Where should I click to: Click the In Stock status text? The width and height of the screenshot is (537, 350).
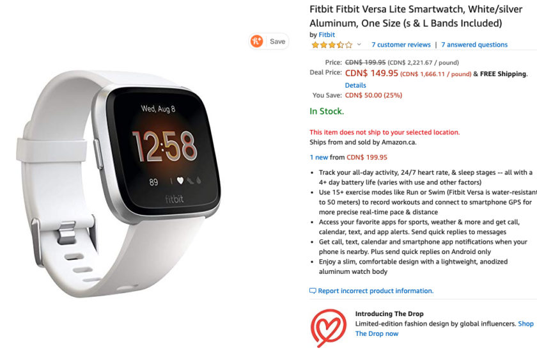tap(327, 111)
